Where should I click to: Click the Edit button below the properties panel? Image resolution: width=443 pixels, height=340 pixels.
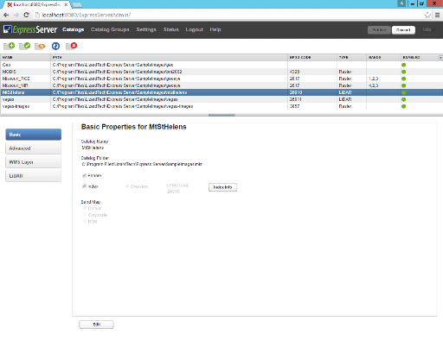point(96,324)
